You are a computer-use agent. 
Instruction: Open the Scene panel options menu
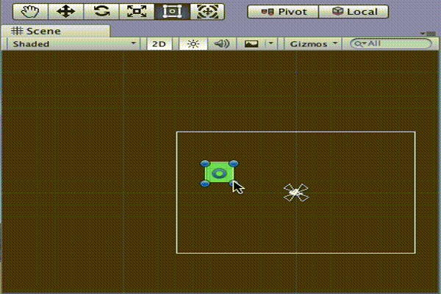[430, 33]
